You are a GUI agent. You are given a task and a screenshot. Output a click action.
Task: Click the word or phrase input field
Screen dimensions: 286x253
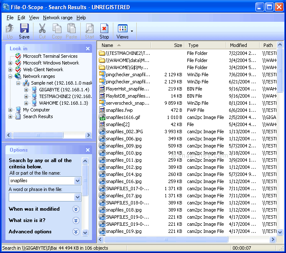[42, 197]
